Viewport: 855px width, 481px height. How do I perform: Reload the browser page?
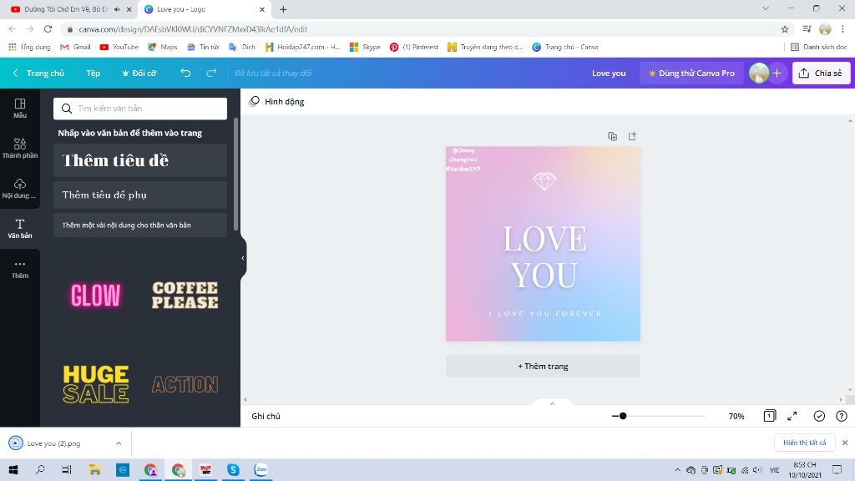click(48, 29)
